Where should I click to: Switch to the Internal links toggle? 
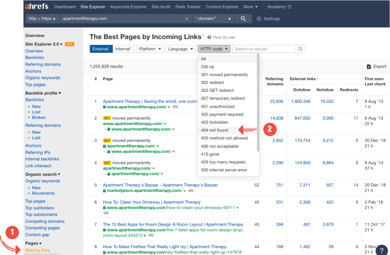(123, 49)
